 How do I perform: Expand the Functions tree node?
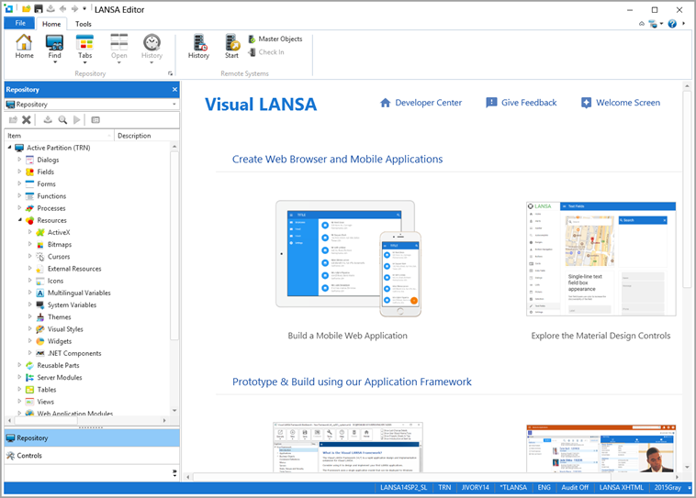[x=19, y=195]
